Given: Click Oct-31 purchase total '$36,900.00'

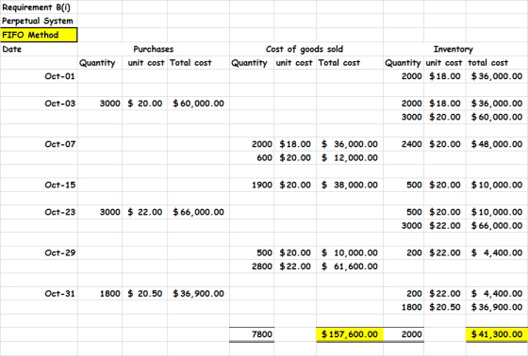Looking at the screenshot, I should (x=198, y=294).
